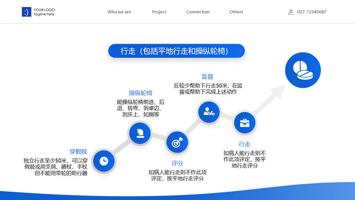The width and height of the screenshot is (355, 200).
Task: Select the blue 行走 heading below briefcase
Action: [x=244, y=144]
